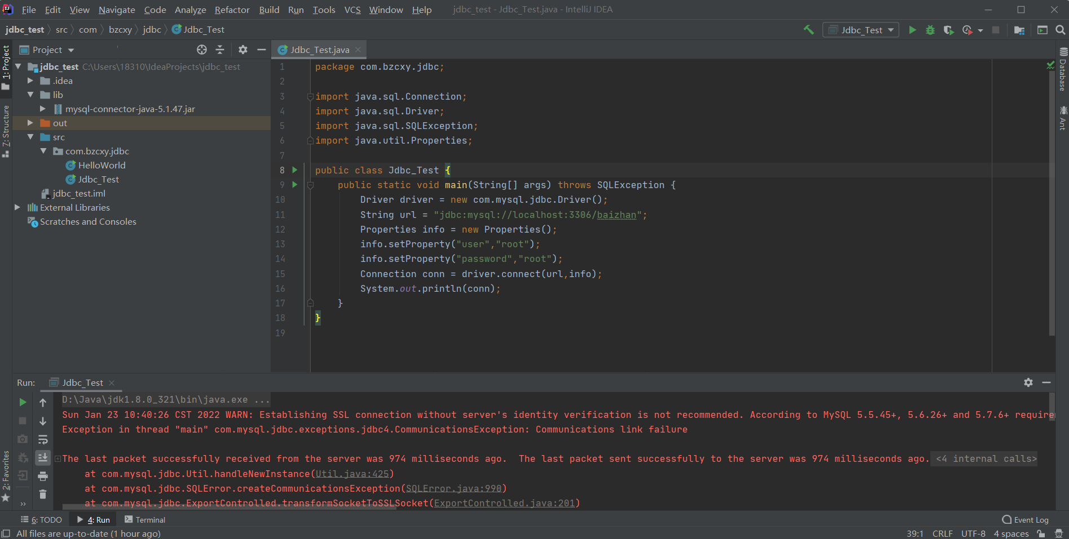Toggle Scroll to End in console

(43, 457)
